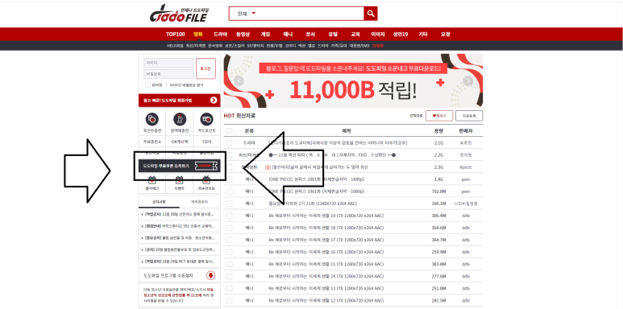Click the heart 찜하기 button
Screen dimensions: 623x309
click(439, 116)
